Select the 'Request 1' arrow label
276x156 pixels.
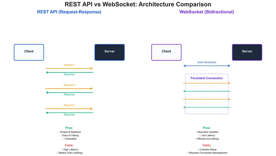pos(69,65)
